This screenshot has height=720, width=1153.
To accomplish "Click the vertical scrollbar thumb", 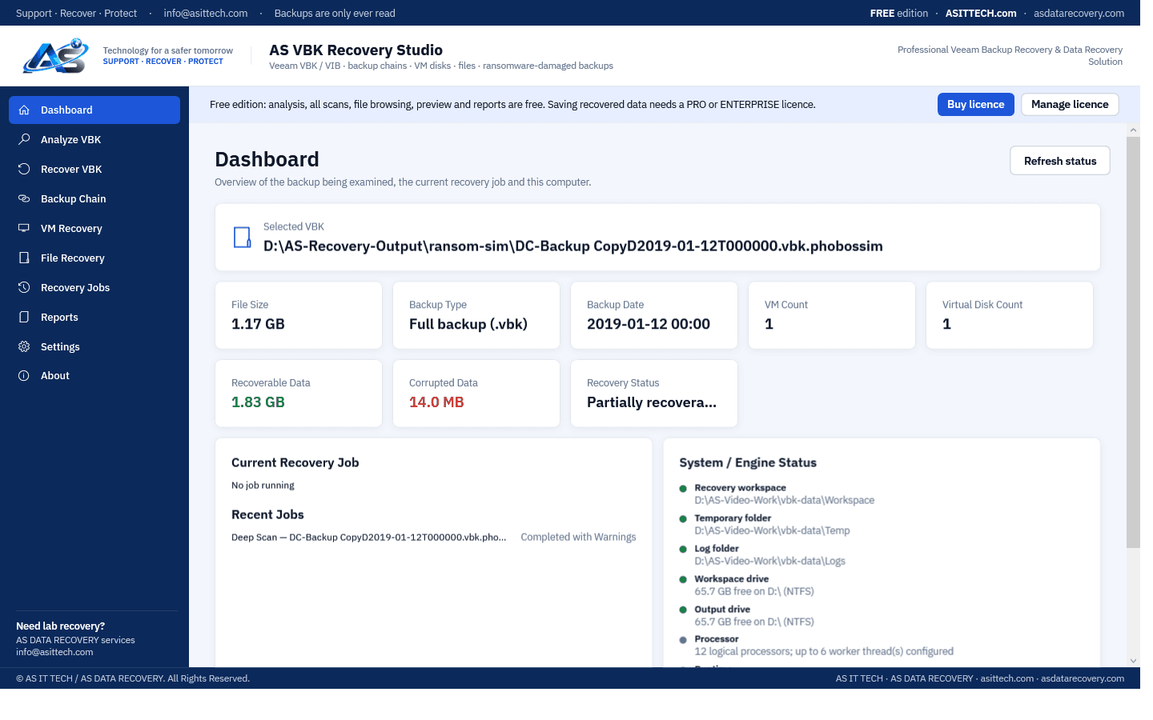I will (1133, 342).
